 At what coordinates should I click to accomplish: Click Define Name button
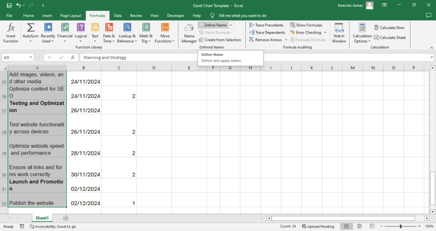(213, 25)
